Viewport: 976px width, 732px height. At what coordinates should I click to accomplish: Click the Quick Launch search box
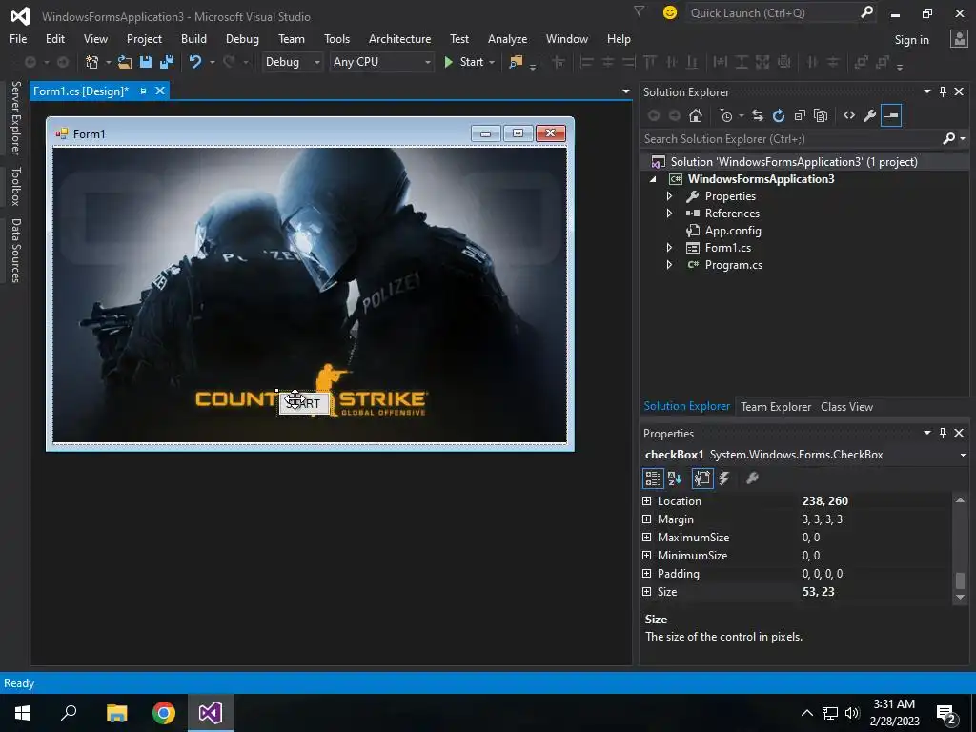tap(772, 12)
